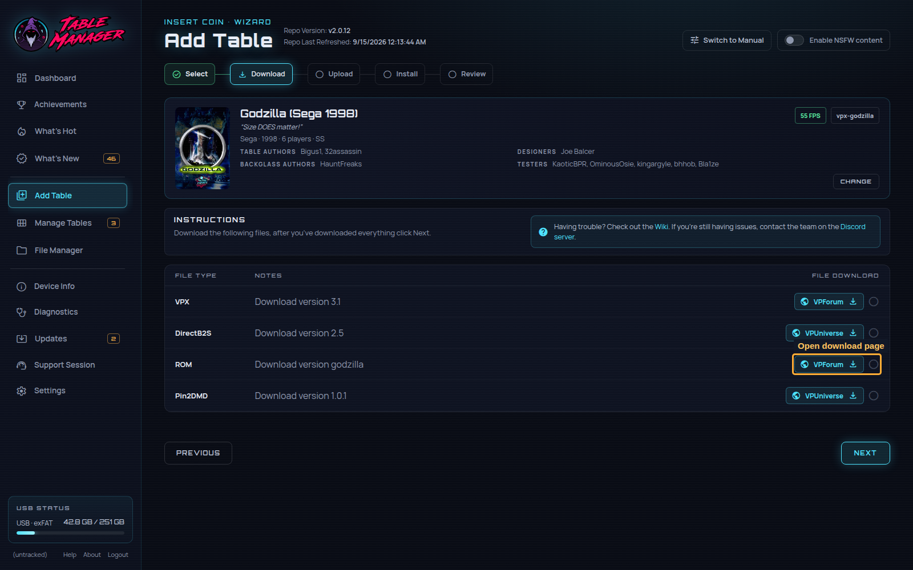
Task: Click the vpx-godzilla tag
Action: [855, 116]
